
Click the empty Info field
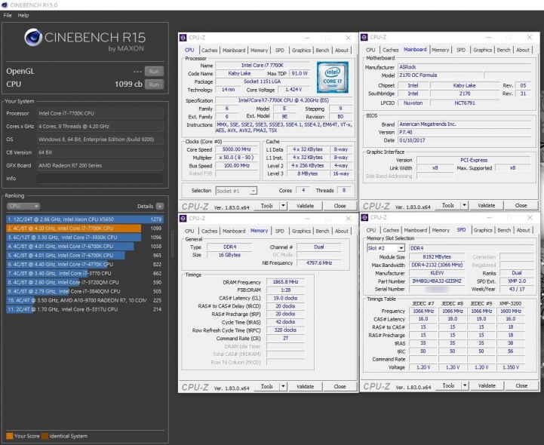pos(100,178)
